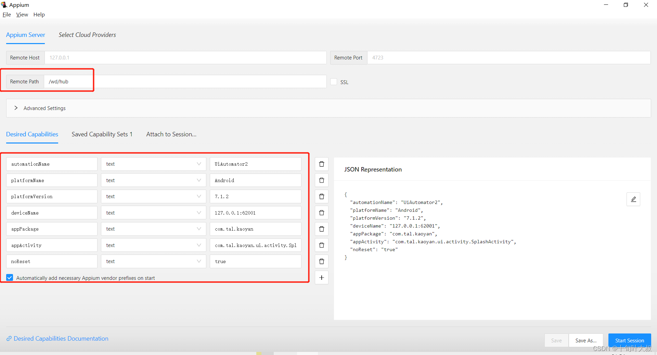Edit the com.tal.kaoyan package value

(x=255, y=229)
